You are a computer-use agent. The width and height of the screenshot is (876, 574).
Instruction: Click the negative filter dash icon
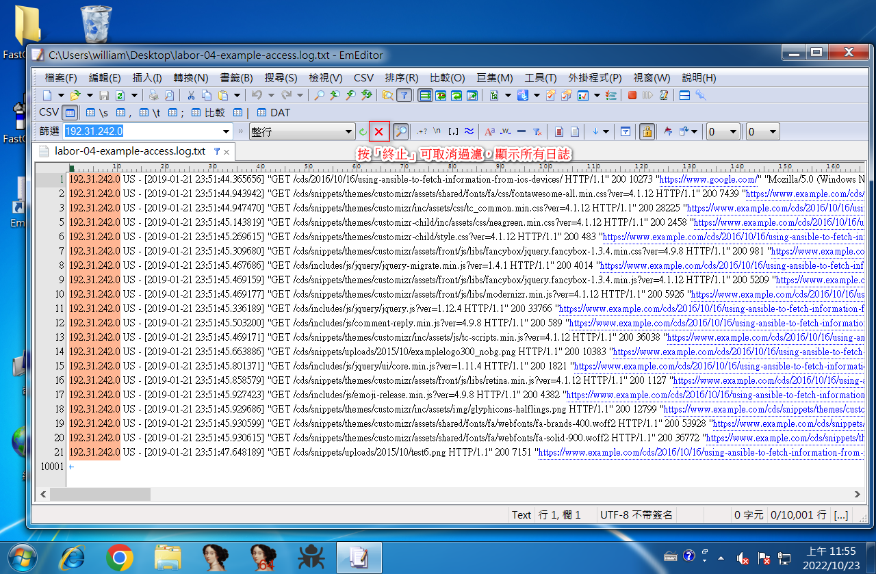pos(521,131)
